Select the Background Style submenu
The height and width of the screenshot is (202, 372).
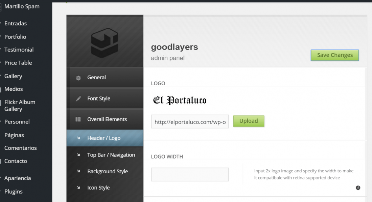[x=105, y=171]
